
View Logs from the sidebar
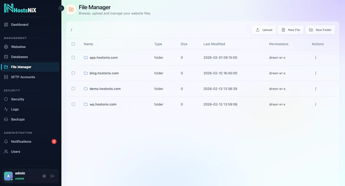pos(30,109)
